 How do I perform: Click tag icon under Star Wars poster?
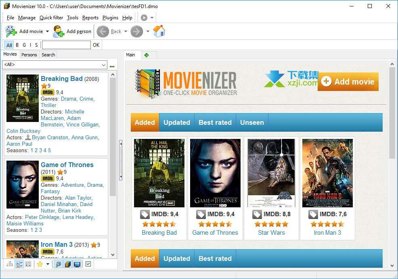[257, 215]
